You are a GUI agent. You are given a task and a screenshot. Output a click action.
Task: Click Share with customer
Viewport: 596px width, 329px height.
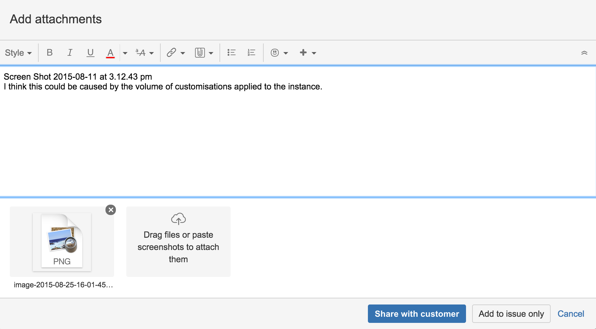tap(417, 314)
